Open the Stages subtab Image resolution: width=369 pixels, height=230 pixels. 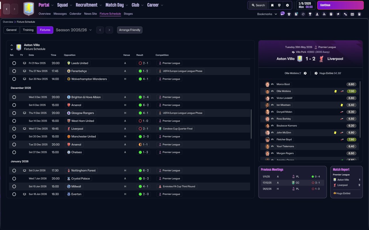[128, 14]
